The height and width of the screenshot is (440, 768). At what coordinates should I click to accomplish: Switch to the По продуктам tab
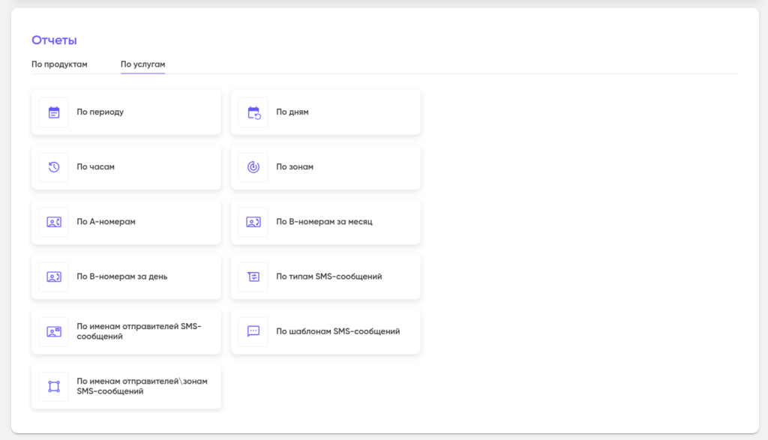point(59,64)
